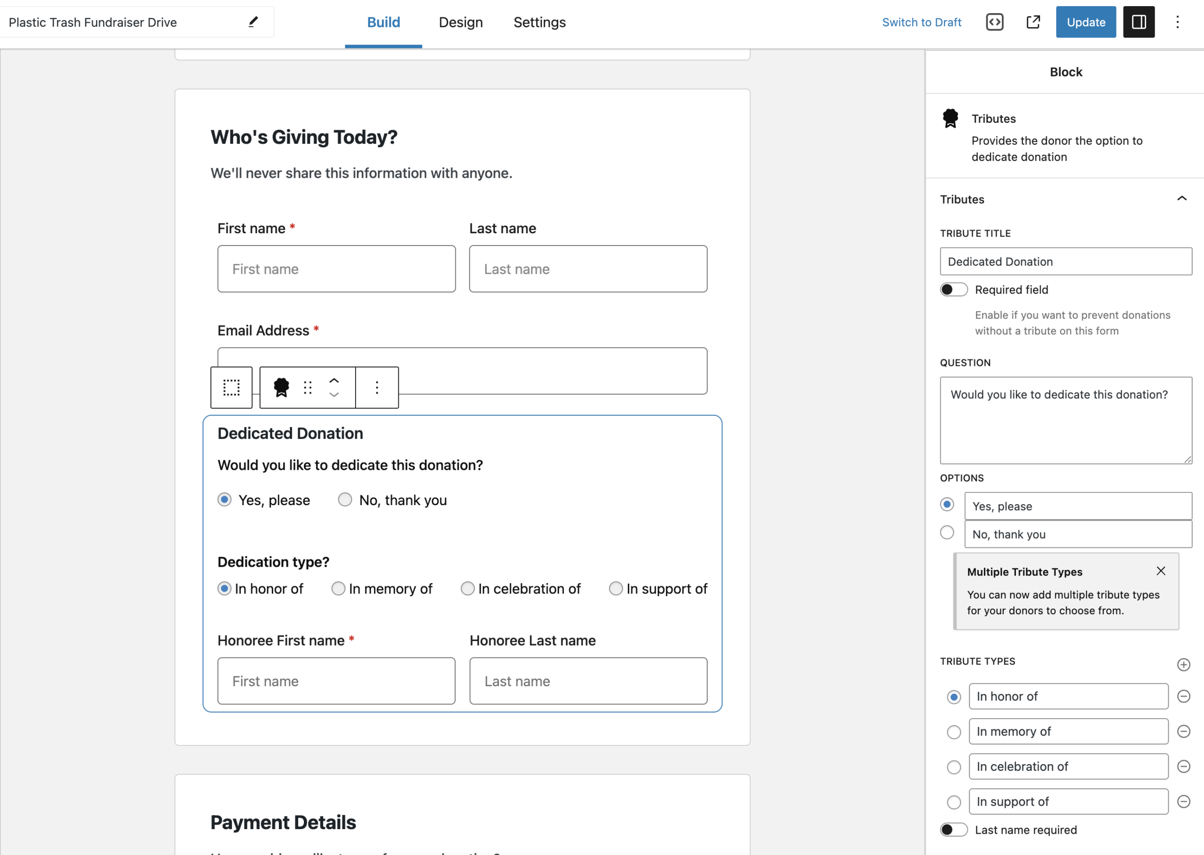Viewport: 1204px width, 855px height.
Task: Open the editor options kebab menu
Action: click(1178, 22)
